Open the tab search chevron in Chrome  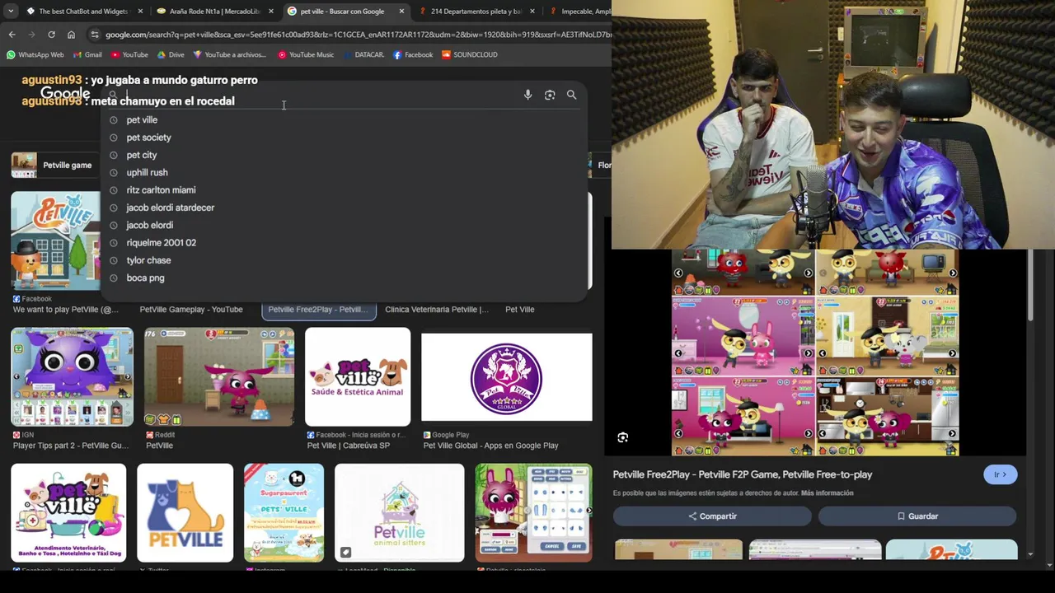coord(11,12)
